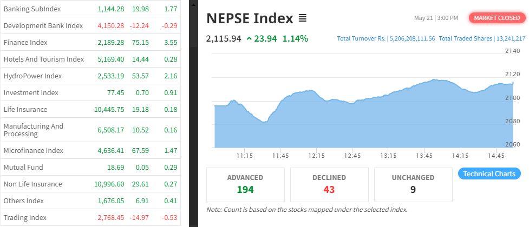Screen dimensions: 529x227
Task: Click the Advanced stocks count box
Action: [x=245, y=184]
